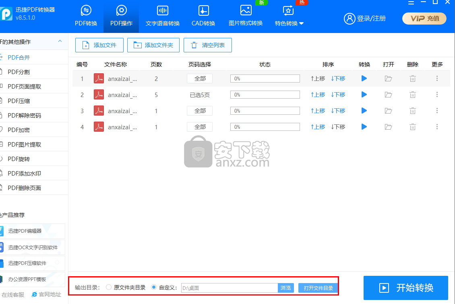Delete row 3 file with trash icon
455x304 pixels.
[413, 111]
